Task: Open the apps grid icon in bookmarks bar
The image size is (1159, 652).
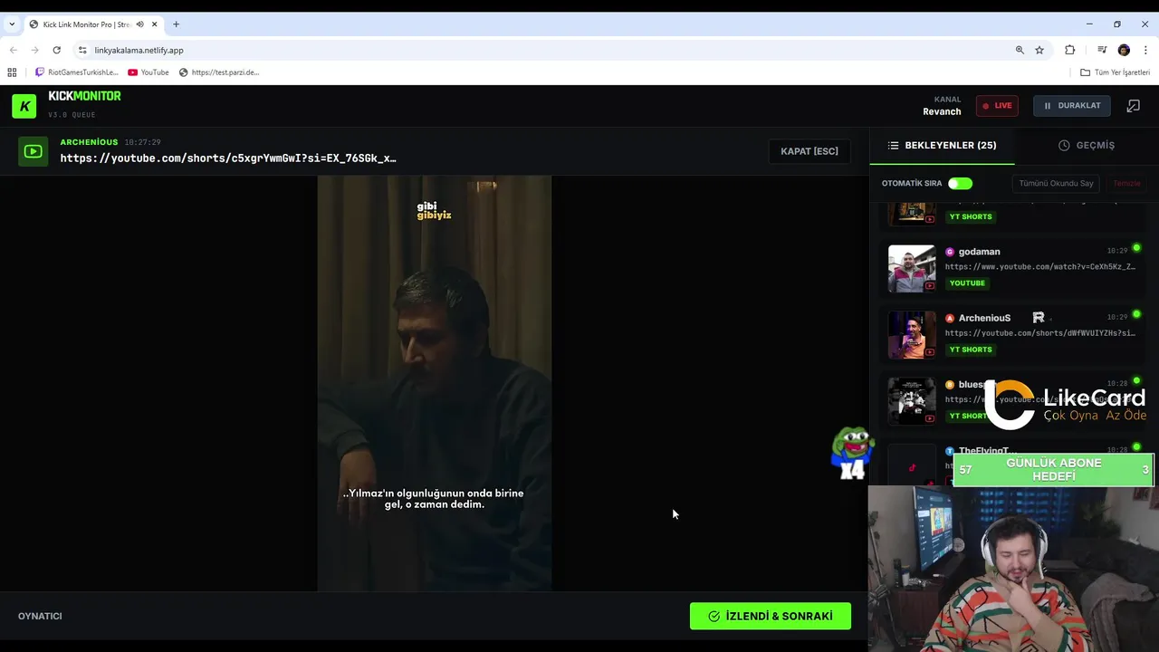Action: [12, 72]
